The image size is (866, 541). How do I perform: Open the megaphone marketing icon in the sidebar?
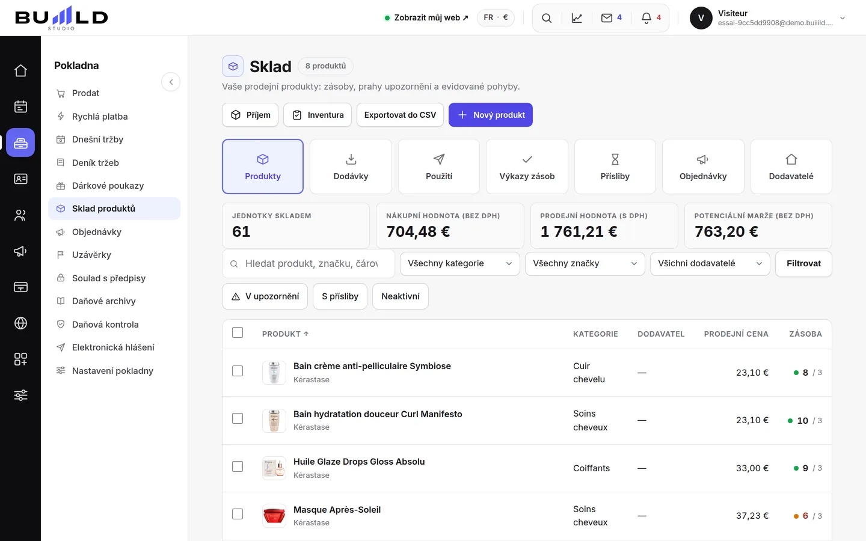pyautogui.click(x=20, y=251)
